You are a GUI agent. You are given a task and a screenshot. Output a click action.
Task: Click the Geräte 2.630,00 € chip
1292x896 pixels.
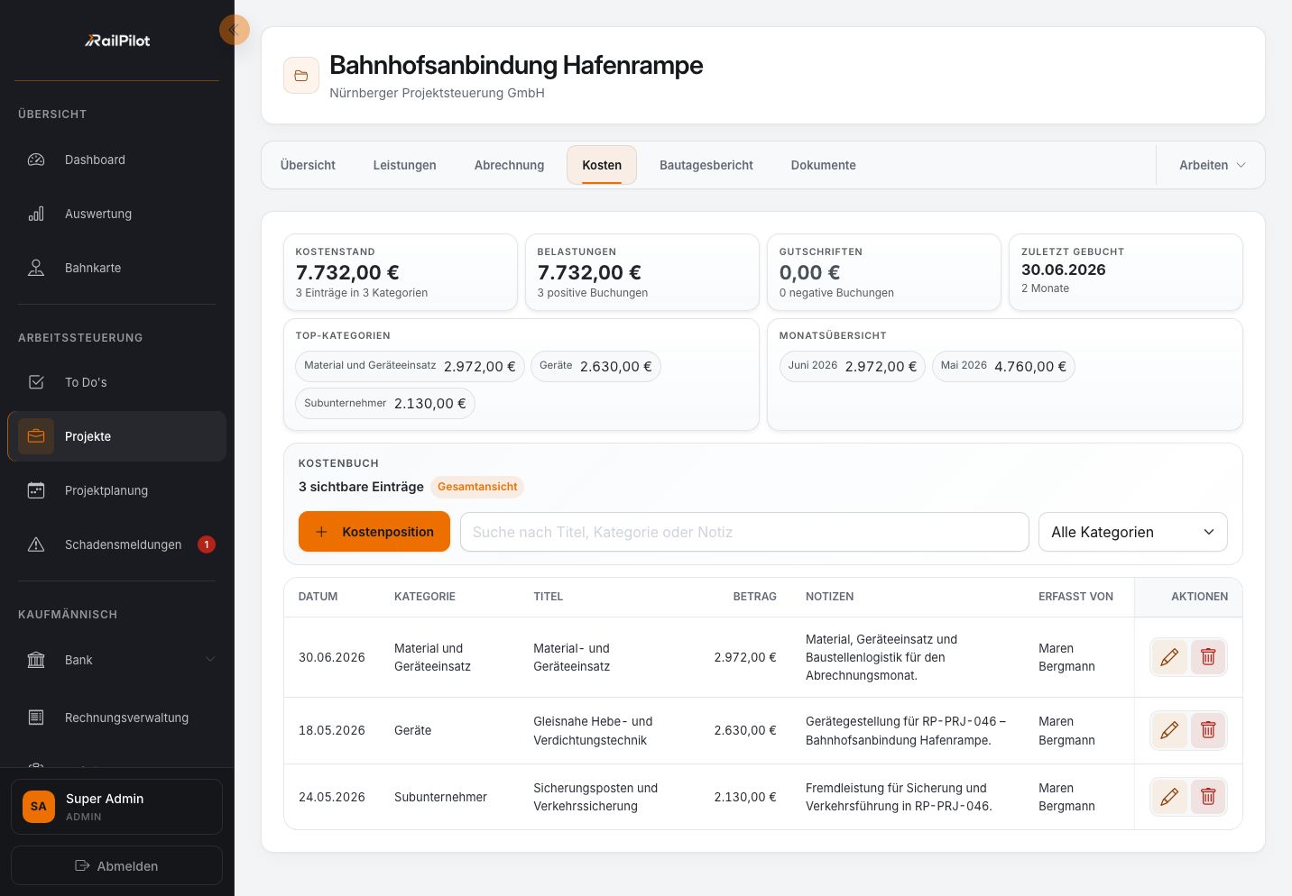coord(595,366)
